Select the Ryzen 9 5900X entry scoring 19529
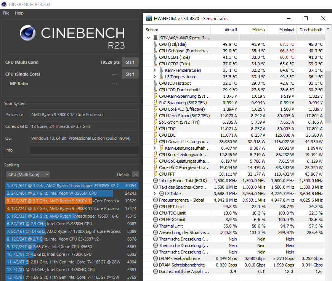Viewport: 332px width, 281px height. tap(72, 201)
